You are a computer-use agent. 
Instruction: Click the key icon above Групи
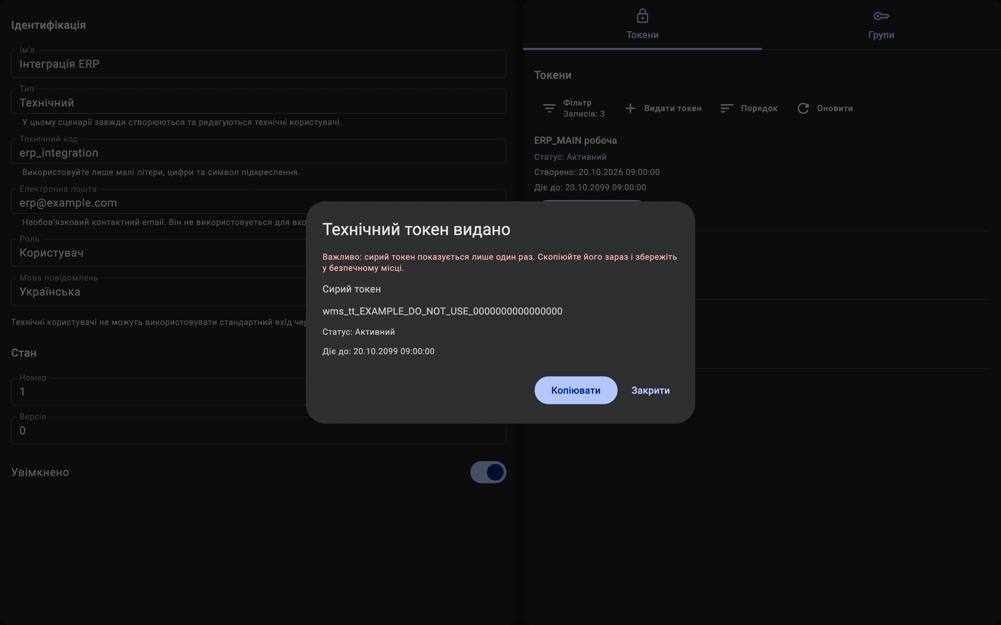point(881,16)
